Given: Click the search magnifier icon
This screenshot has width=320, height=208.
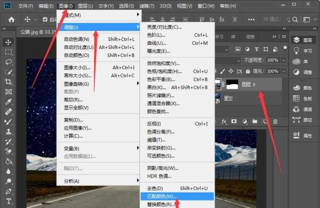Looking at the screenshot, I should [295, 20].
